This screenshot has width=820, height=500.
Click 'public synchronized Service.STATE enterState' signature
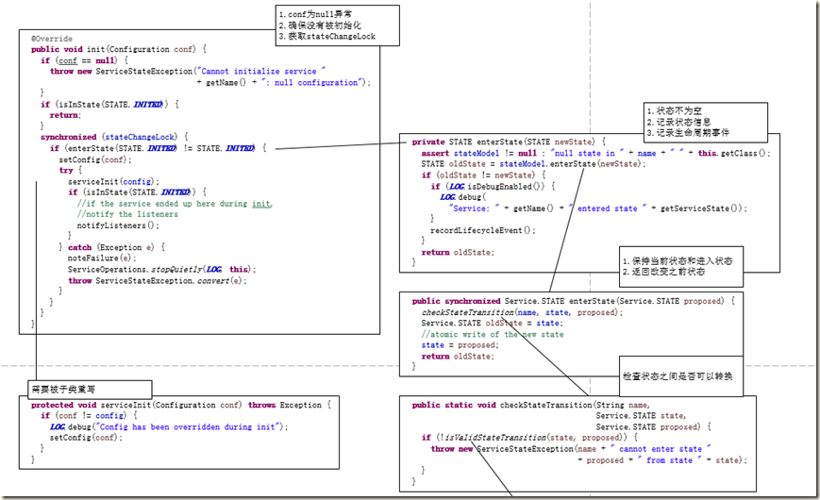click(x=573, y=301)
